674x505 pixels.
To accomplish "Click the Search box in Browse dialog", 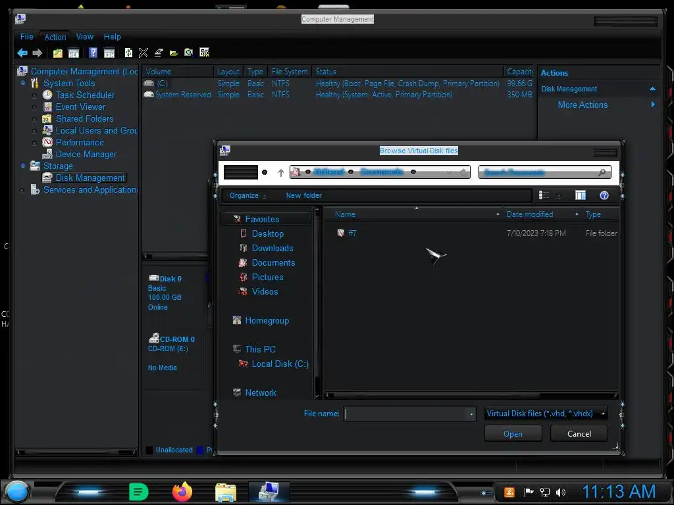I will [x=544, y=172].
